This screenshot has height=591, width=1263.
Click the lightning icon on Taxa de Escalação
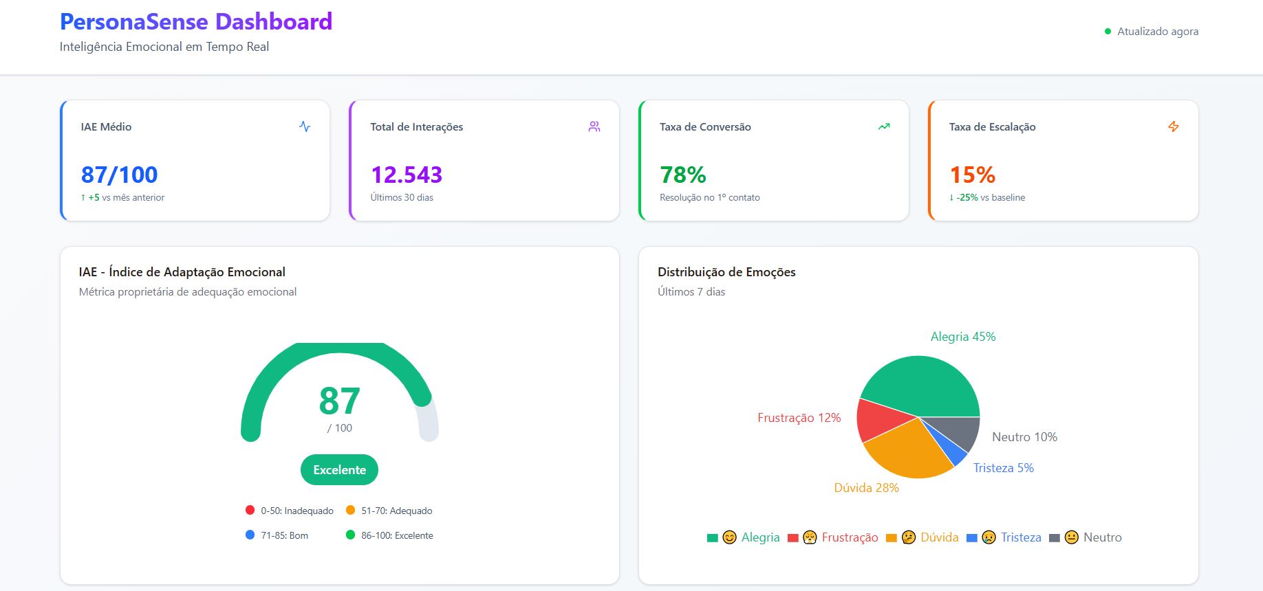(1174, 126)
